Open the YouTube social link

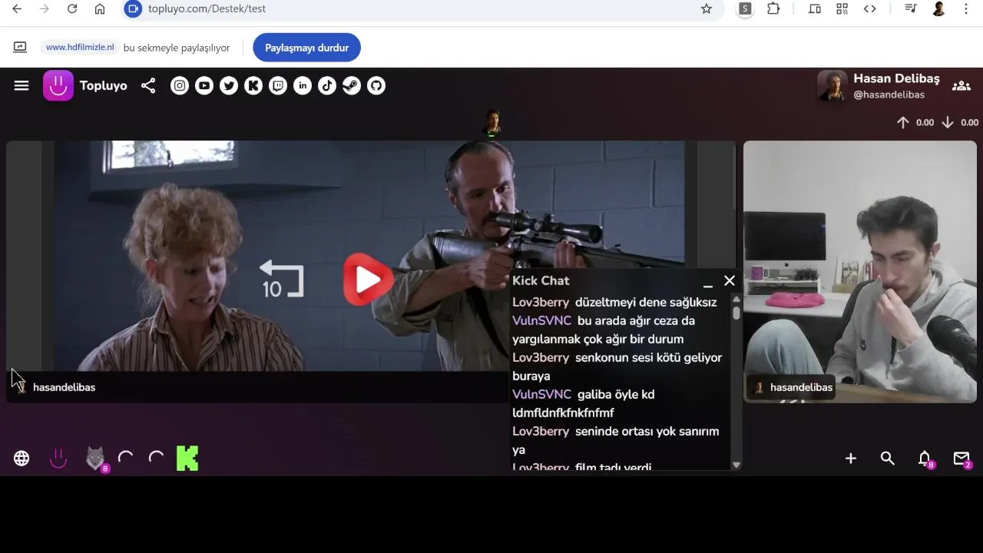(x=204, y=86)
